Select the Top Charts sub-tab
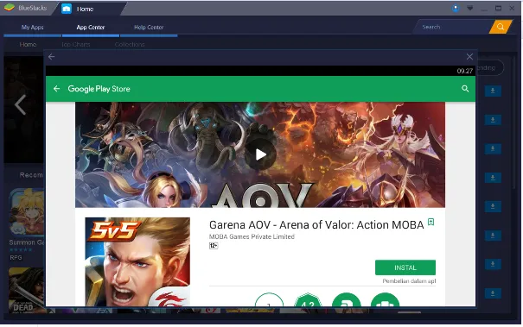This screenshot has height=327, width=523. tap(76, 44)
